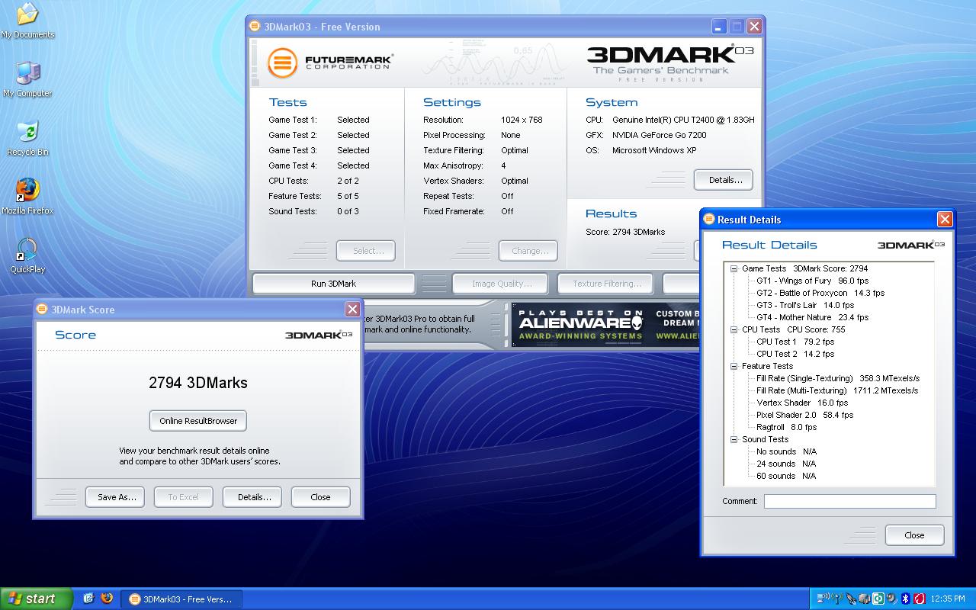
Task: Select GT4 - Mother Nature result
Action: click(812, 317)
